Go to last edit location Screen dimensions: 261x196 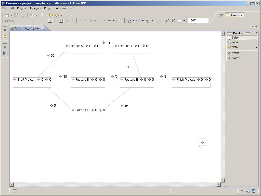[51, 15]
